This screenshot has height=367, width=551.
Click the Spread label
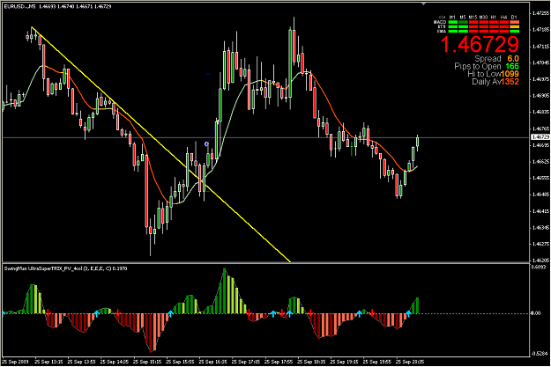(x=488, y=59)
